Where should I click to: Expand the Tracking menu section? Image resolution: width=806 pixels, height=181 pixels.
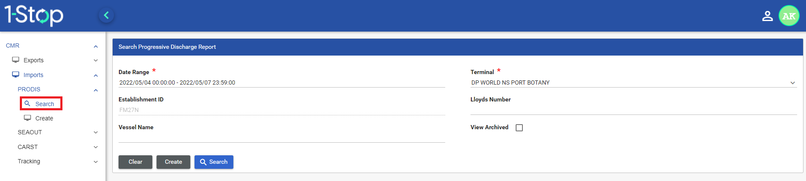tap(95, 162)
